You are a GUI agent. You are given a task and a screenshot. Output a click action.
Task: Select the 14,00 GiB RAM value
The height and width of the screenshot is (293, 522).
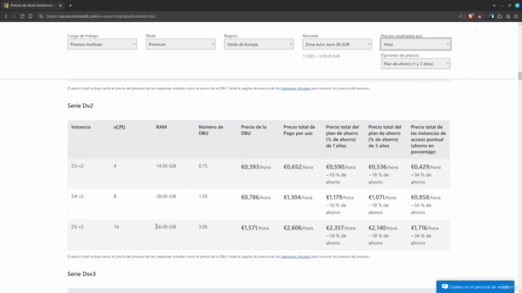point(166,166)
